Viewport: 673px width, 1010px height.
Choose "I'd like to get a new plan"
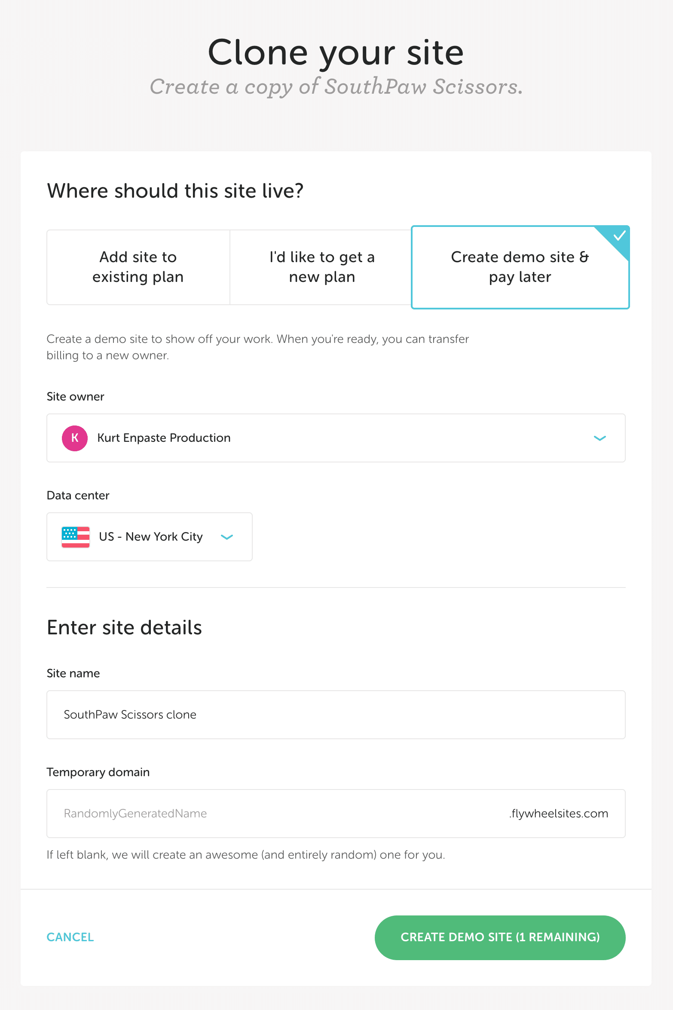click(322, 267)
